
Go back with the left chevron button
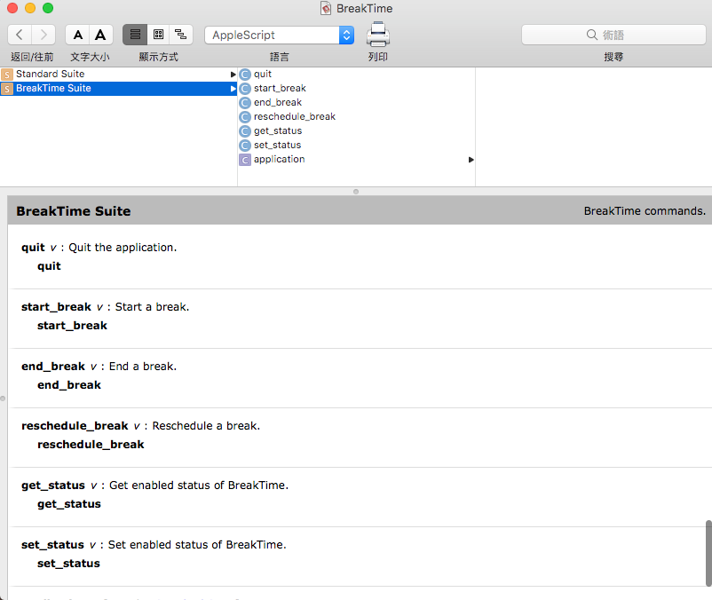(x=20, y=35)
